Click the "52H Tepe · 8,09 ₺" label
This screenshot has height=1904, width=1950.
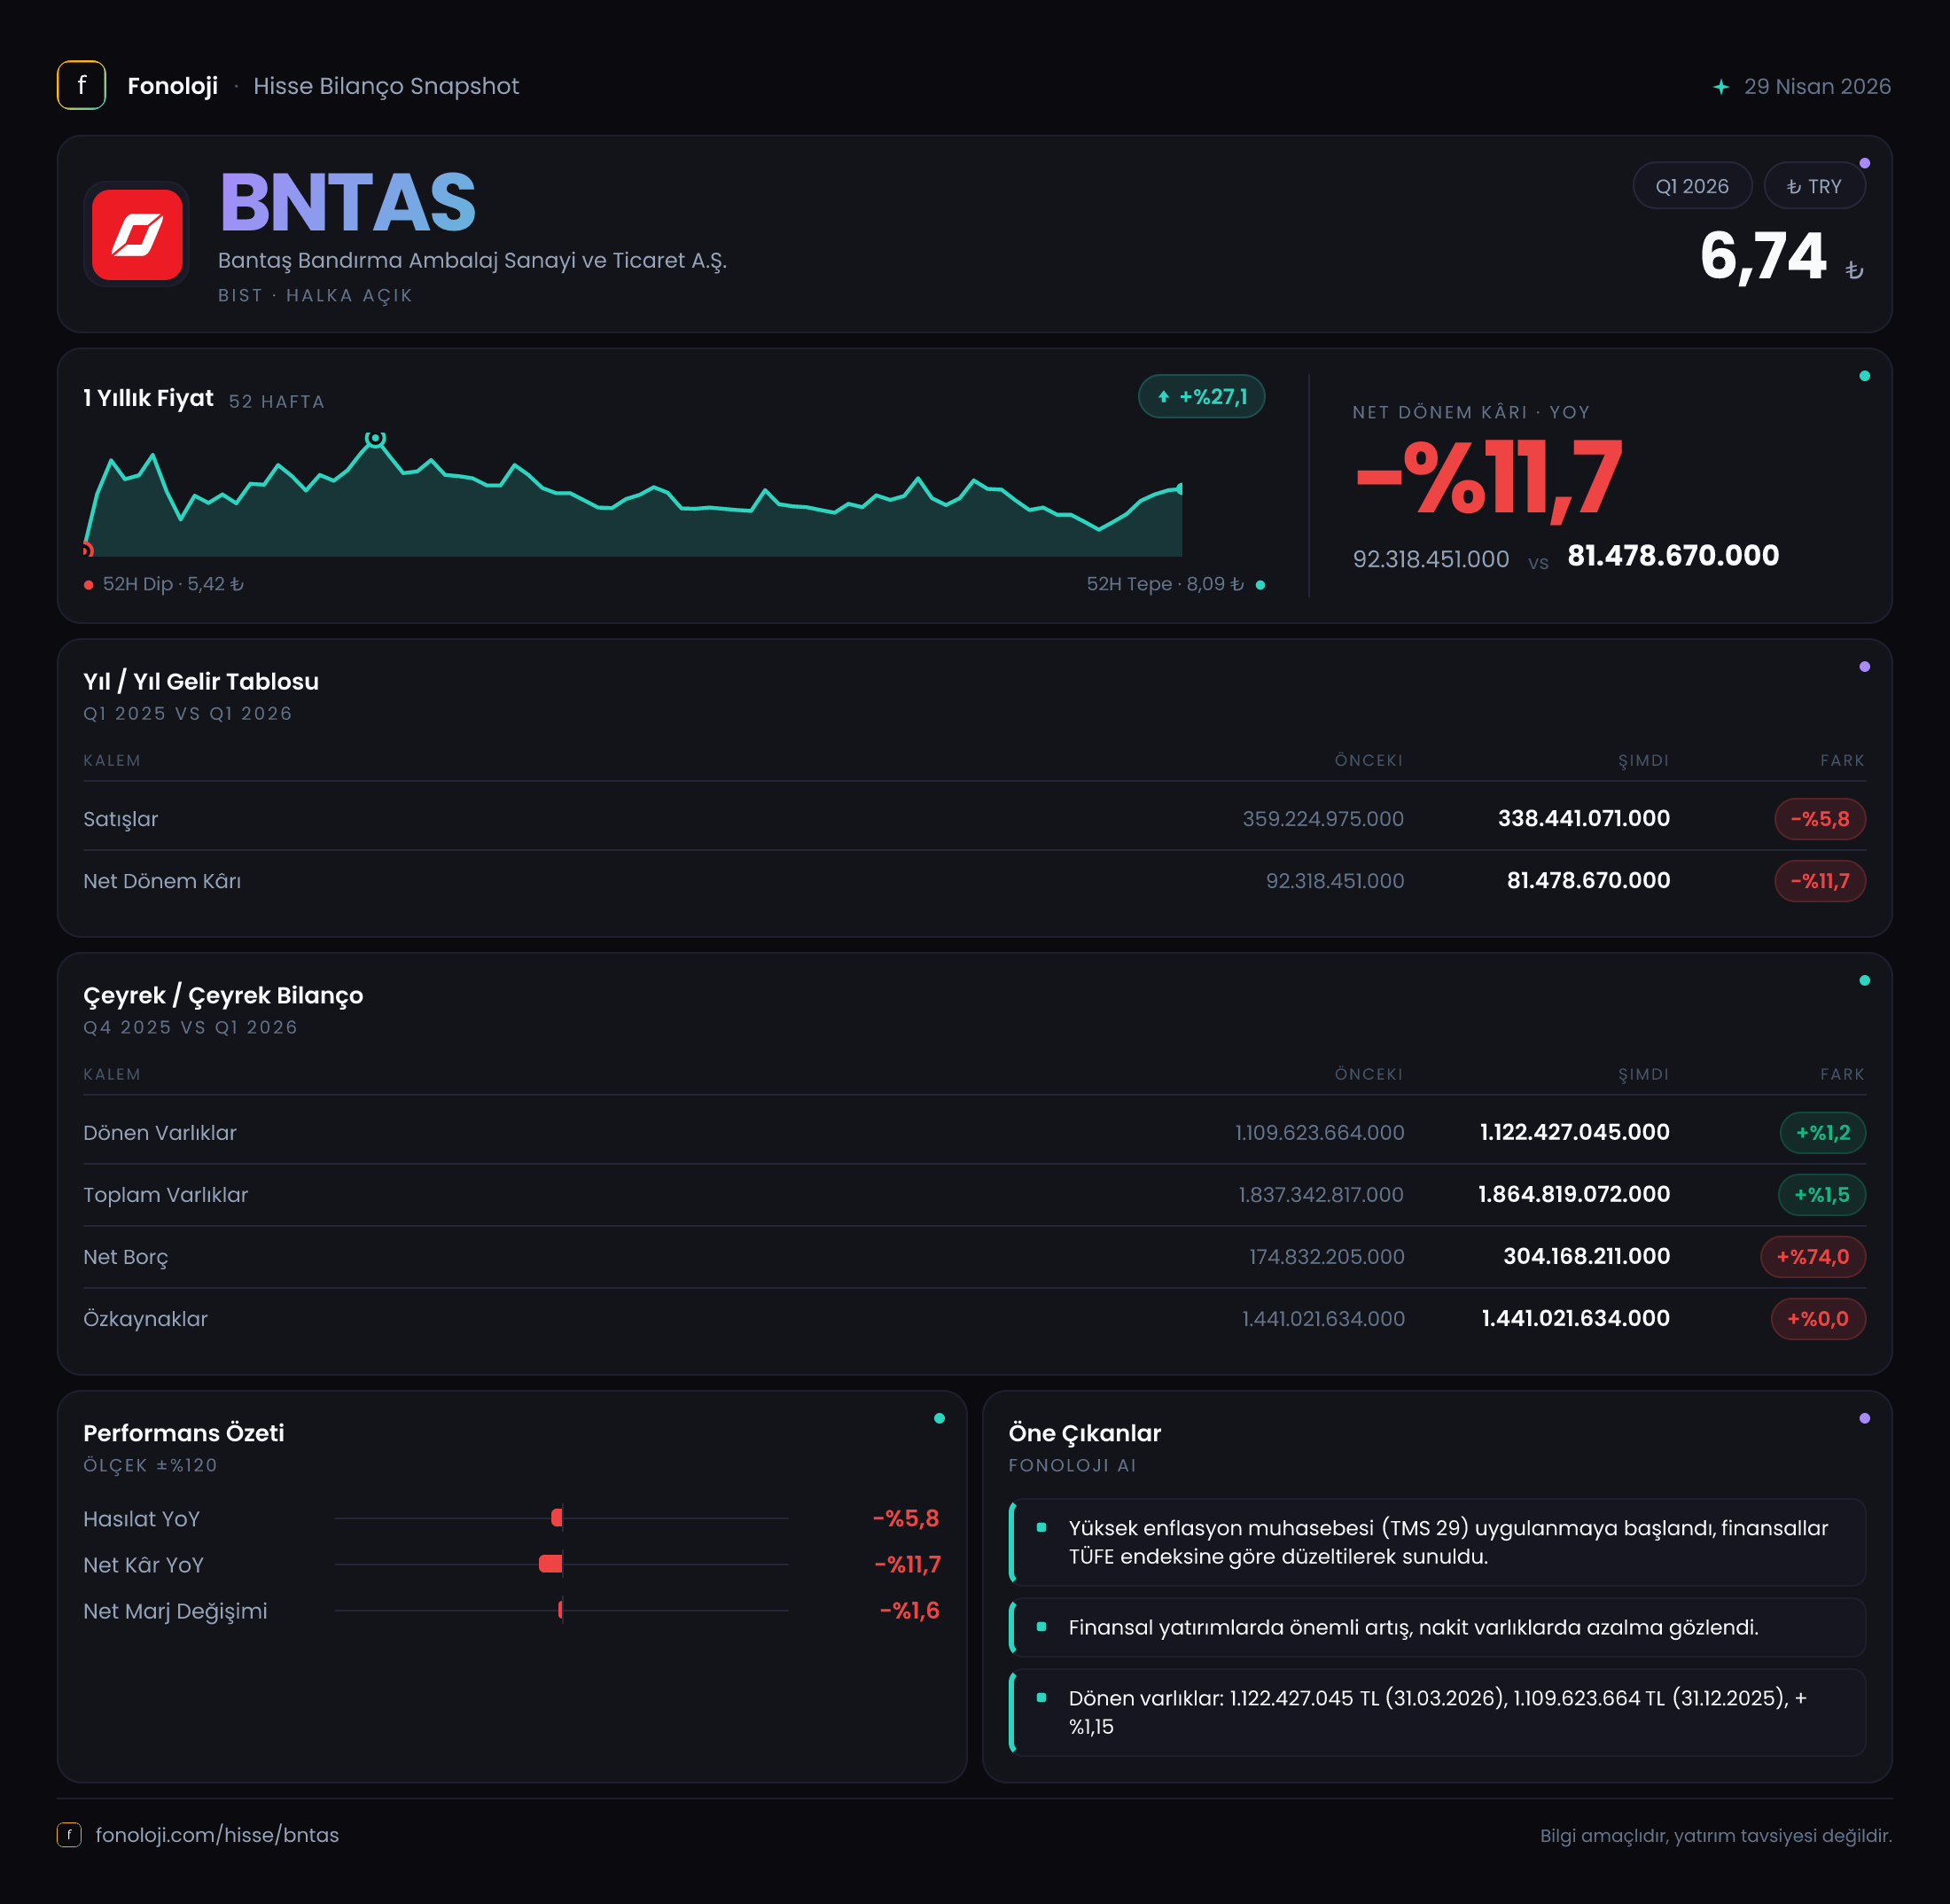(x=1165, y=584)
